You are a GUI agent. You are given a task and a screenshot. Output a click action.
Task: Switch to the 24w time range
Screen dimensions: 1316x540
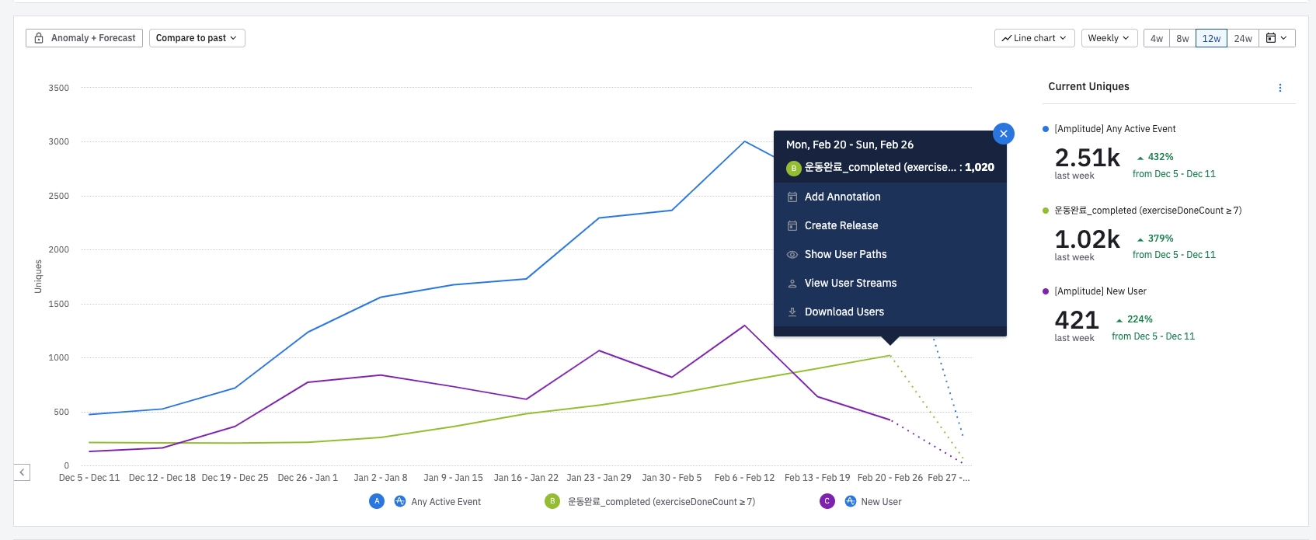1243,38
